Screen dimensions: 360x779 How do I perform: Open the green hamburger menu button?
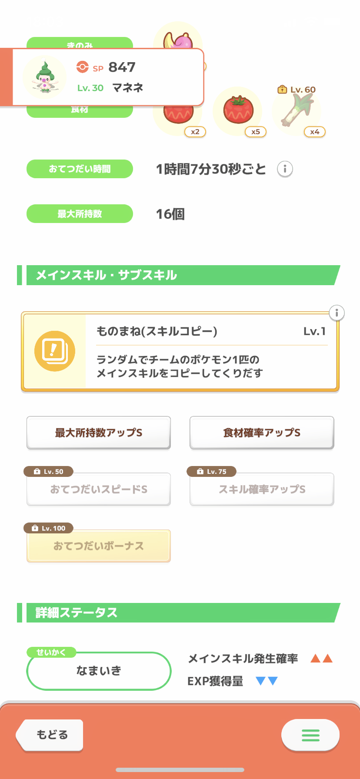(310, 735)
